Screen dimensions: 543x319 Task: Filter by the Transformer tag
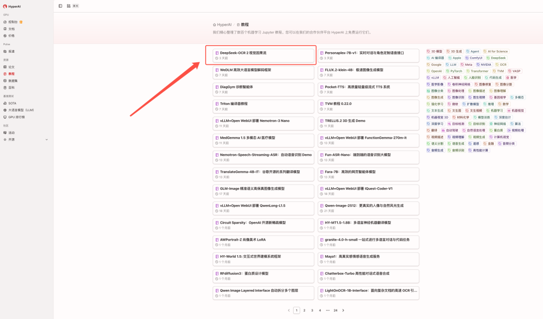(x=478, y=71)
